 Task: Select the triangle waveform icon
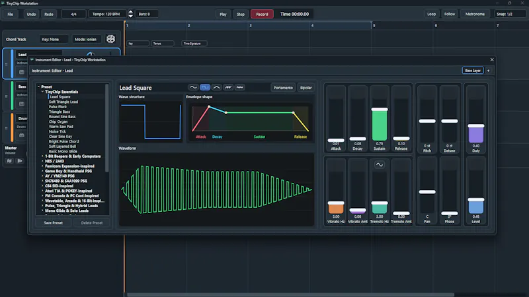[x=217, y=88]
